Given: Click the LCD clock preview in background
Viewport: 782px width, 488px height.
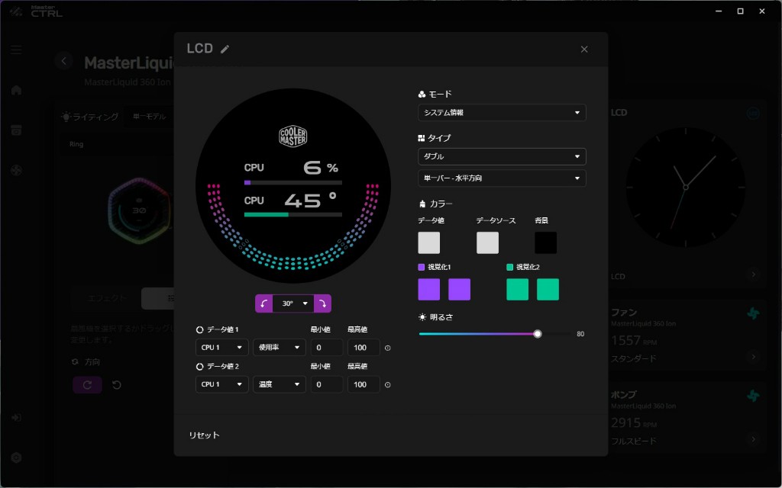Looking at the screenshot, I should click(x=685, y=188).
